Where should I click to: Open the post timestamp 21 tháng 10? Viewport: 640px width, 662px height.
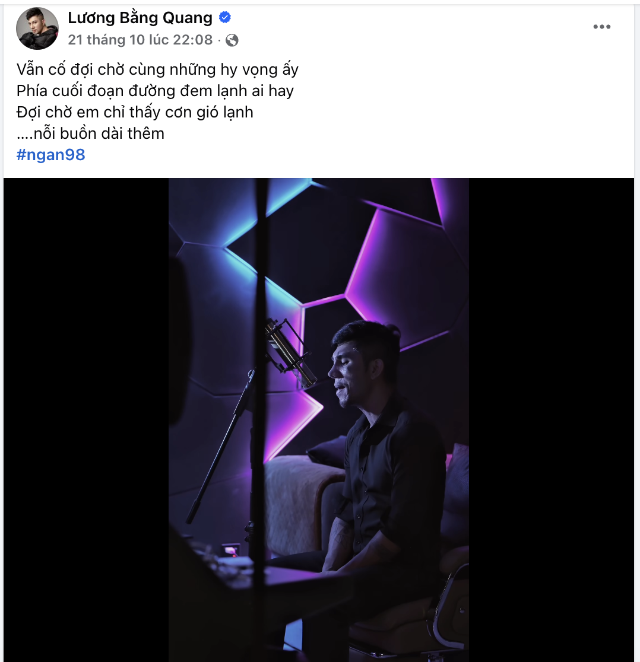coord(140,40)
